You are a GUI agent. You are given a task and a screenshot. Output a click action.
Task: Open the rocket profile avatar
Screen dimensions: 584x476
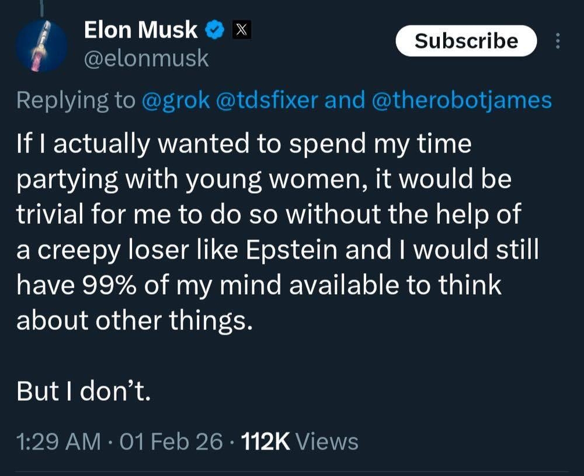pos(41,46)
